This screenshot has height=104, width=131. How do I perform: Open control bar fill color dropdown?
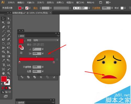click(x=23, y=8)
